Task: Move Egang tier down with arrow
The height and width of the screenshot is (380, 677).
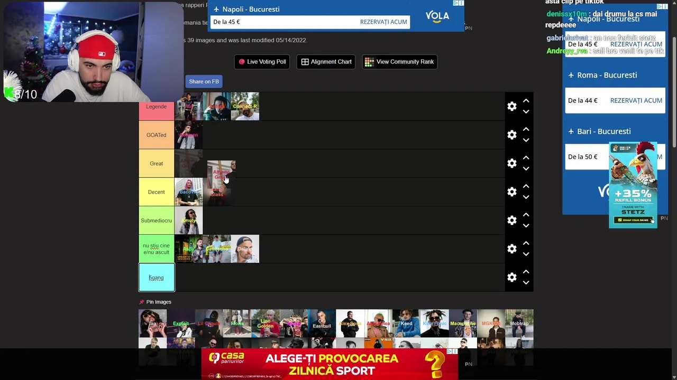Action: click(526, 283)
